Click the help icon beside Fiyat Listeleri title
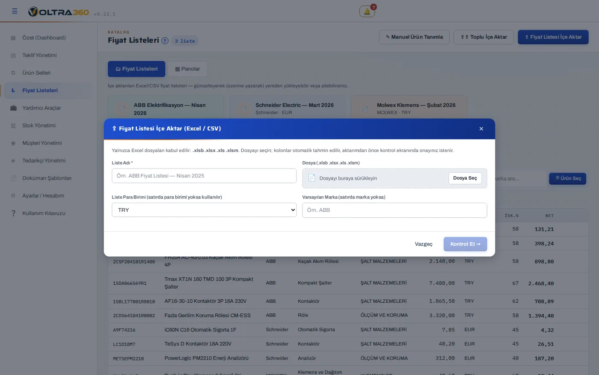This screenshot has width=599, height=375. coord(165,41)
